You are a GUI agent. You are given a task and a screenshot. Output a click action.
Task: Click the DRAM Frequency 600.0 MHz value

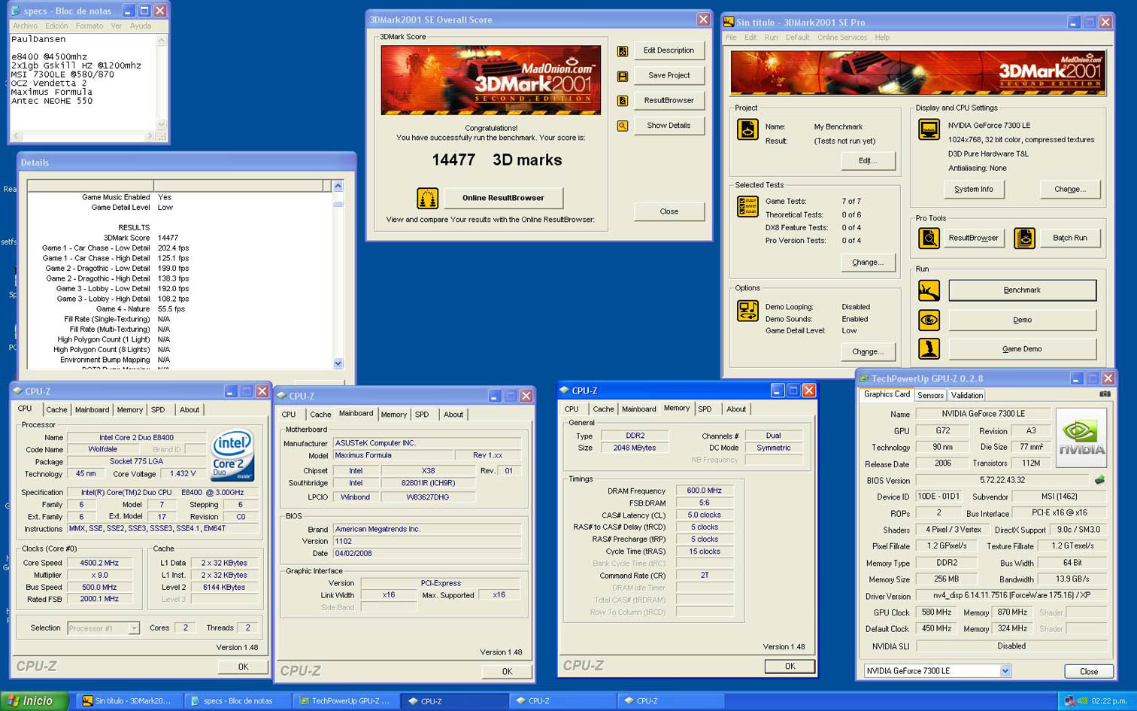[x=705, y=491]
